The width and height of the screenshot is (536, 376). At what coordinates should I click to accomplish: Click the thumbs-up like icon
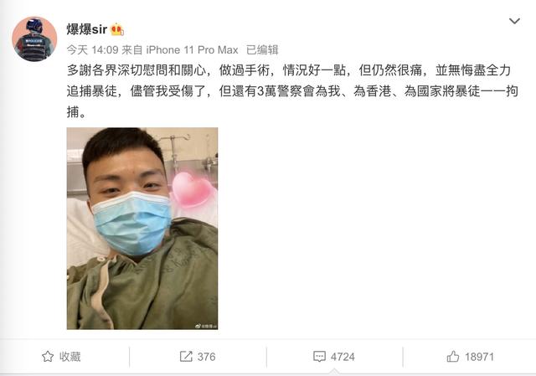pyautogui.click(x=453, y=357)
